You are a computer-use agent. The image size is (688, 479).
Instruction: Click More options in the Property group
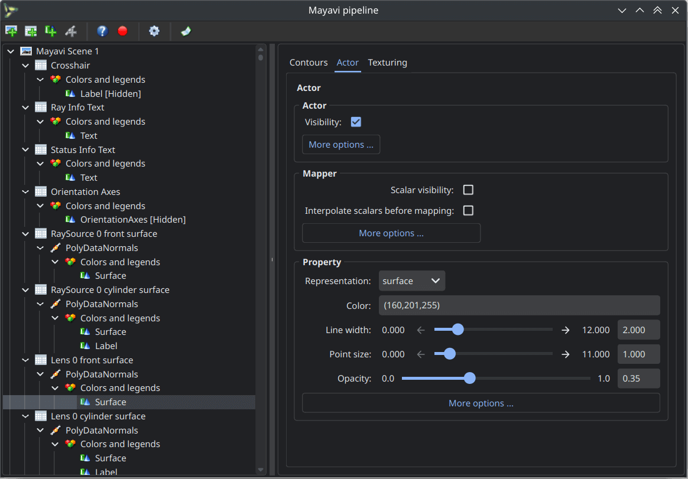(481, 403)
